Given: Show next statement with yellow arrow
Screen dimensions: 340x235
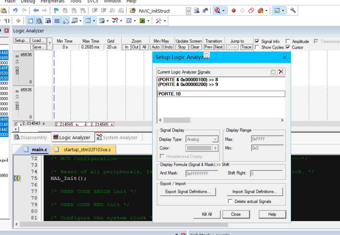Looking at the screenshot, I should pyautogui.click(x=18, y=21).
